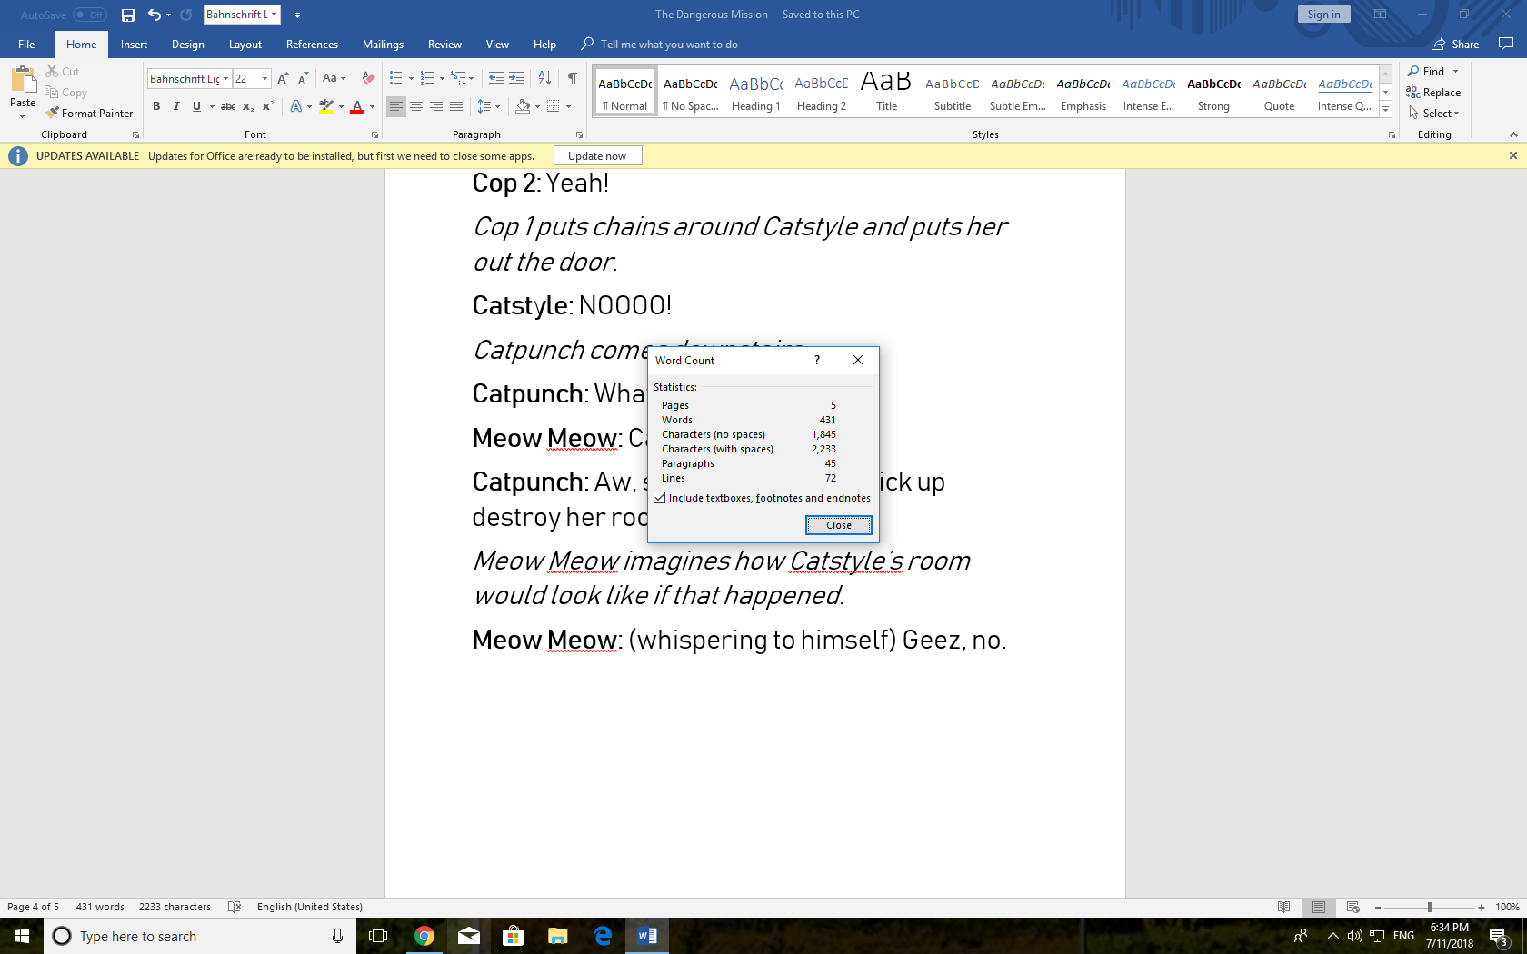
Task: Open Google Chrome from the taskbar
Action: point(424,936)
